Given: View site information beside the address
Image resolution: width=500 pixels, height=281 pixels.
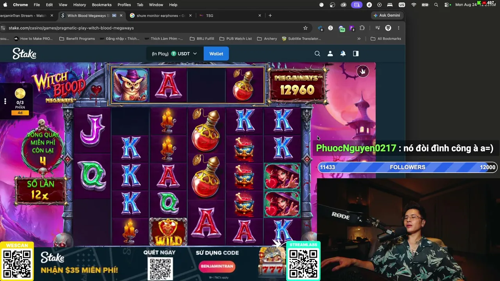Looking at the screenshot, I should 3,28.
